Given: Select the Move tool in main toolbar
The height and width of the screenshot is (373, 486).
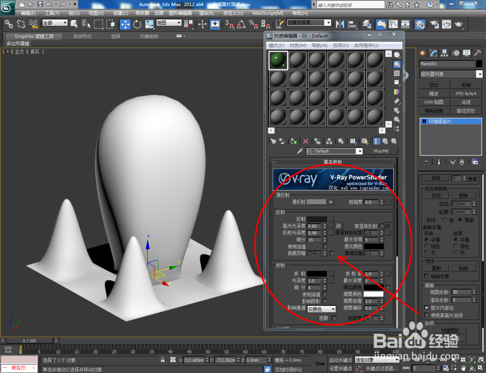Looking at the screenshot, I should click(x=125, y=24).
